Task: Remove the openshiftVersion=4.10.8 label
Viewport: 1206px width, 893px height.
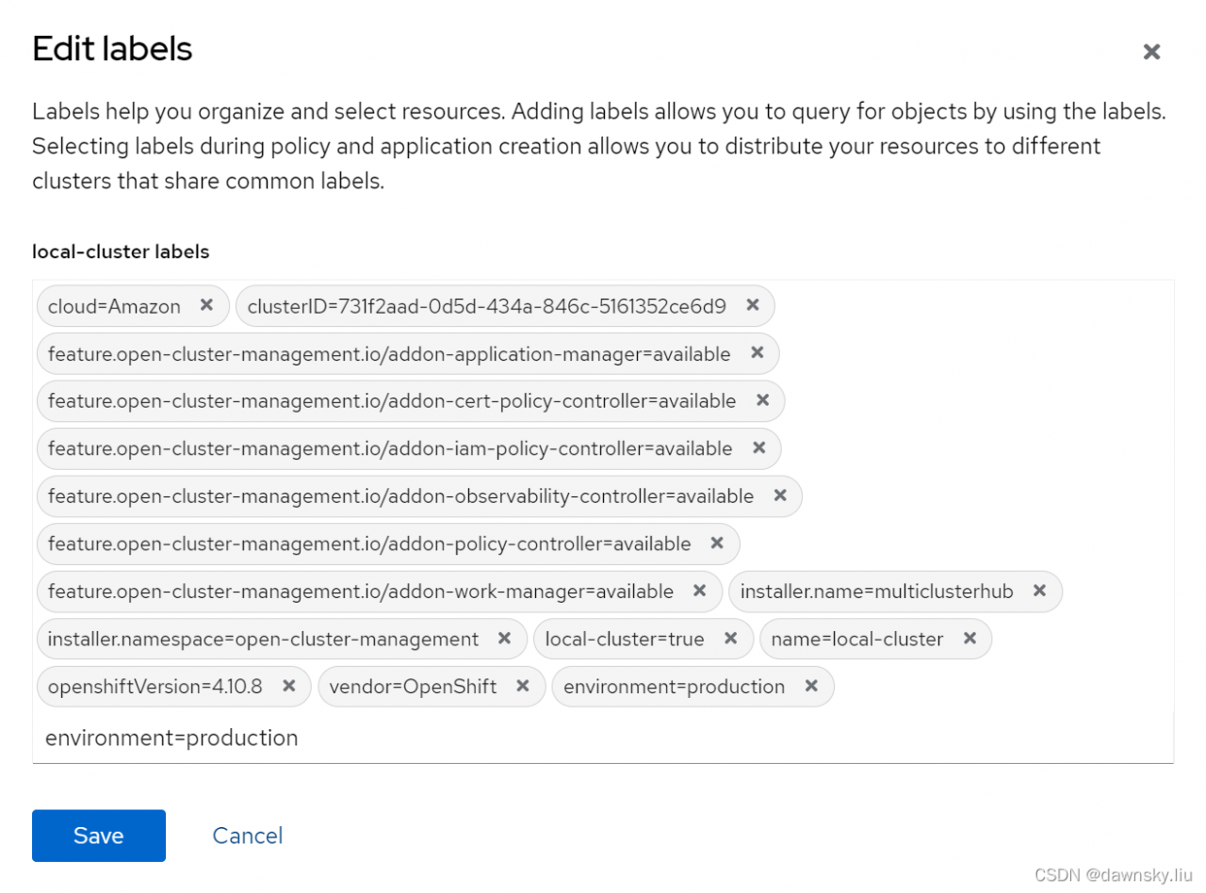Action: 289,687
